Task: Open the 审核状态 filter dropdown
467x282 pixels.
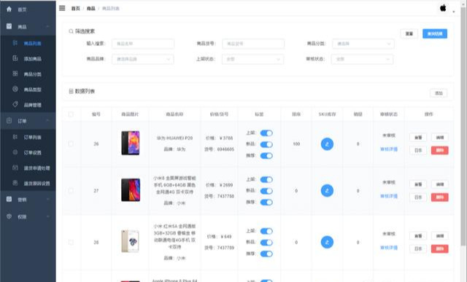Action: click(362, 59)
